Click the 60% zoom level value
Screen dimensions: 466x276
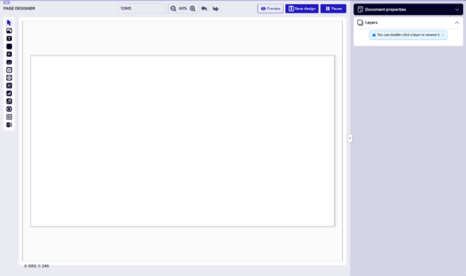click(183, 8)
